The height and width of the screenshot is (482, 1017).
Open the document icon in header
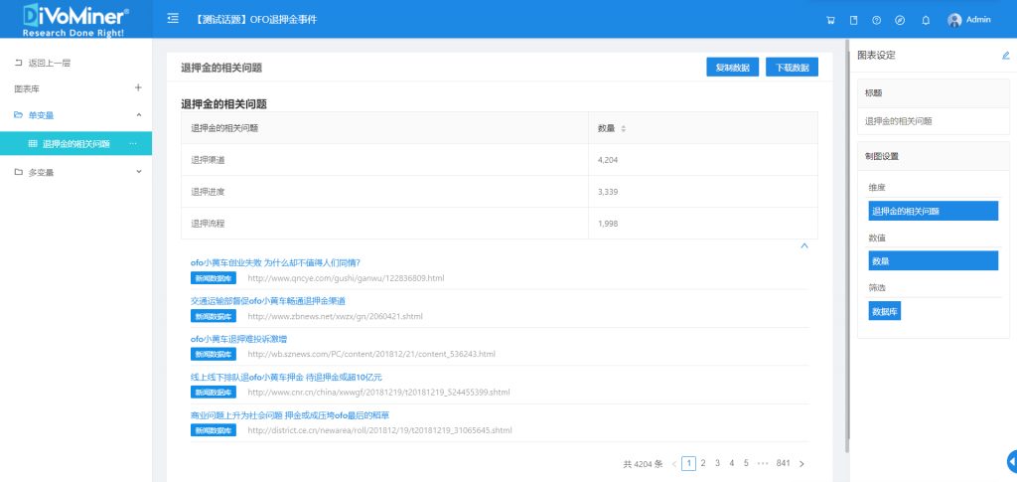click(853, 20)
